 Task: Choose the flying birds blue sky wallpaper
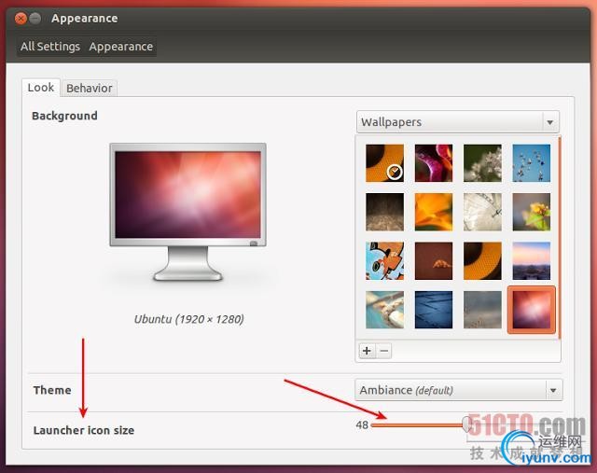click(531, 163)
